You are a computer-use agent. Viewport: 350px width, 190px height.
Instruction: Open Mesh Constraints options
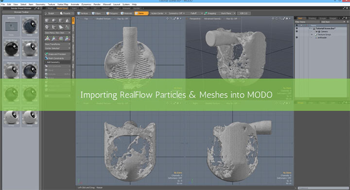point(57,58)
